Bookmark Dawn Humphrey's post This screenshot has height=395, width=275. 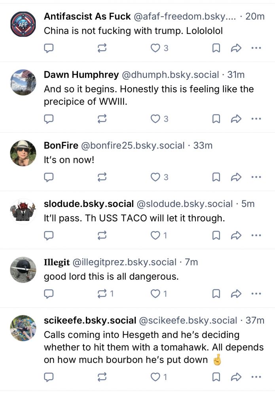[x=216, y=118]
